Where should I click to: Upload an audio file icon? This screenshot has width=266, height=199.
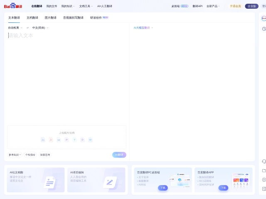(90, 140)
